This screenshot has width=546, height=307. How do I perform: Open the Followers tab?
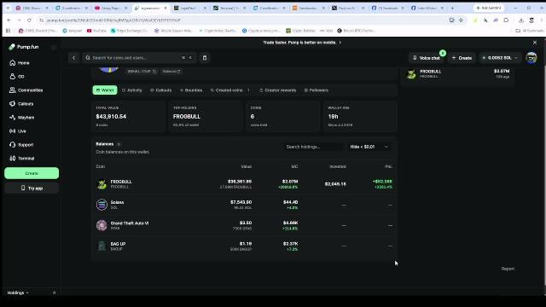[317, 90]
